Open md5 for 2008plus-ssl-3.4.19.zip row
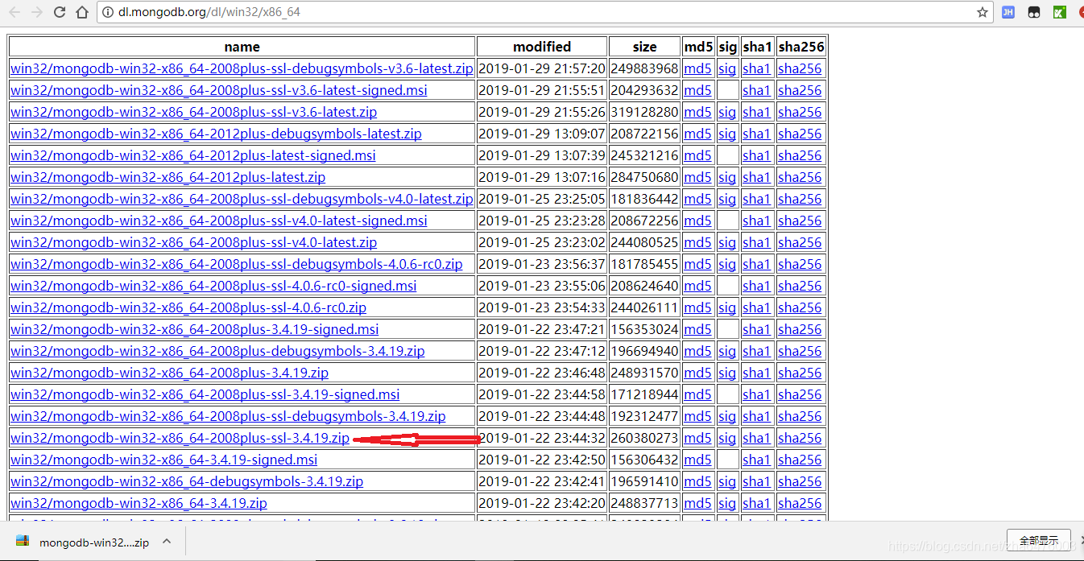The width and height of the screenshot is (1084, 561). point(697,438)
